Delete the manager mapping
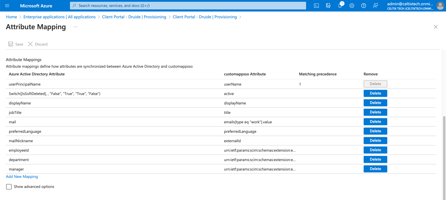 pyautogui.click(x=375, y=169)
